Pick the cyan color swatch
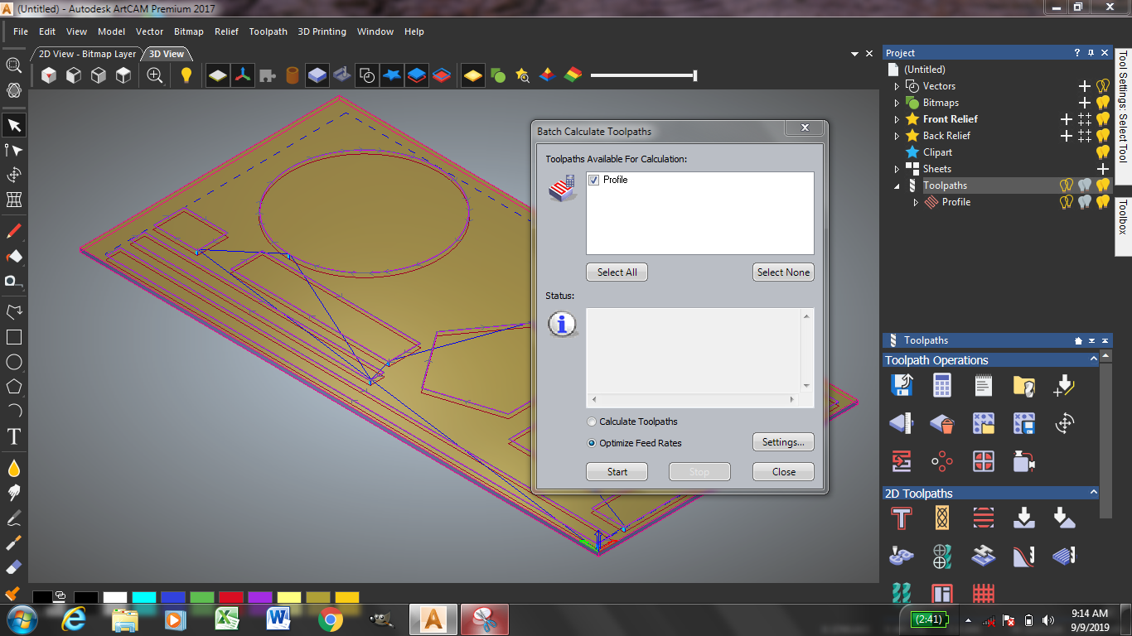This screenshot has height=636, width=1132. click(x=143, y=597)
